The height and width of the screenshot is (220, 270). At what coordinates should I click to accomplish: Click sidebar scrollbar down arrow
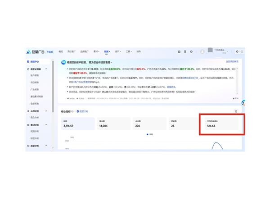[x=53, y=148]
